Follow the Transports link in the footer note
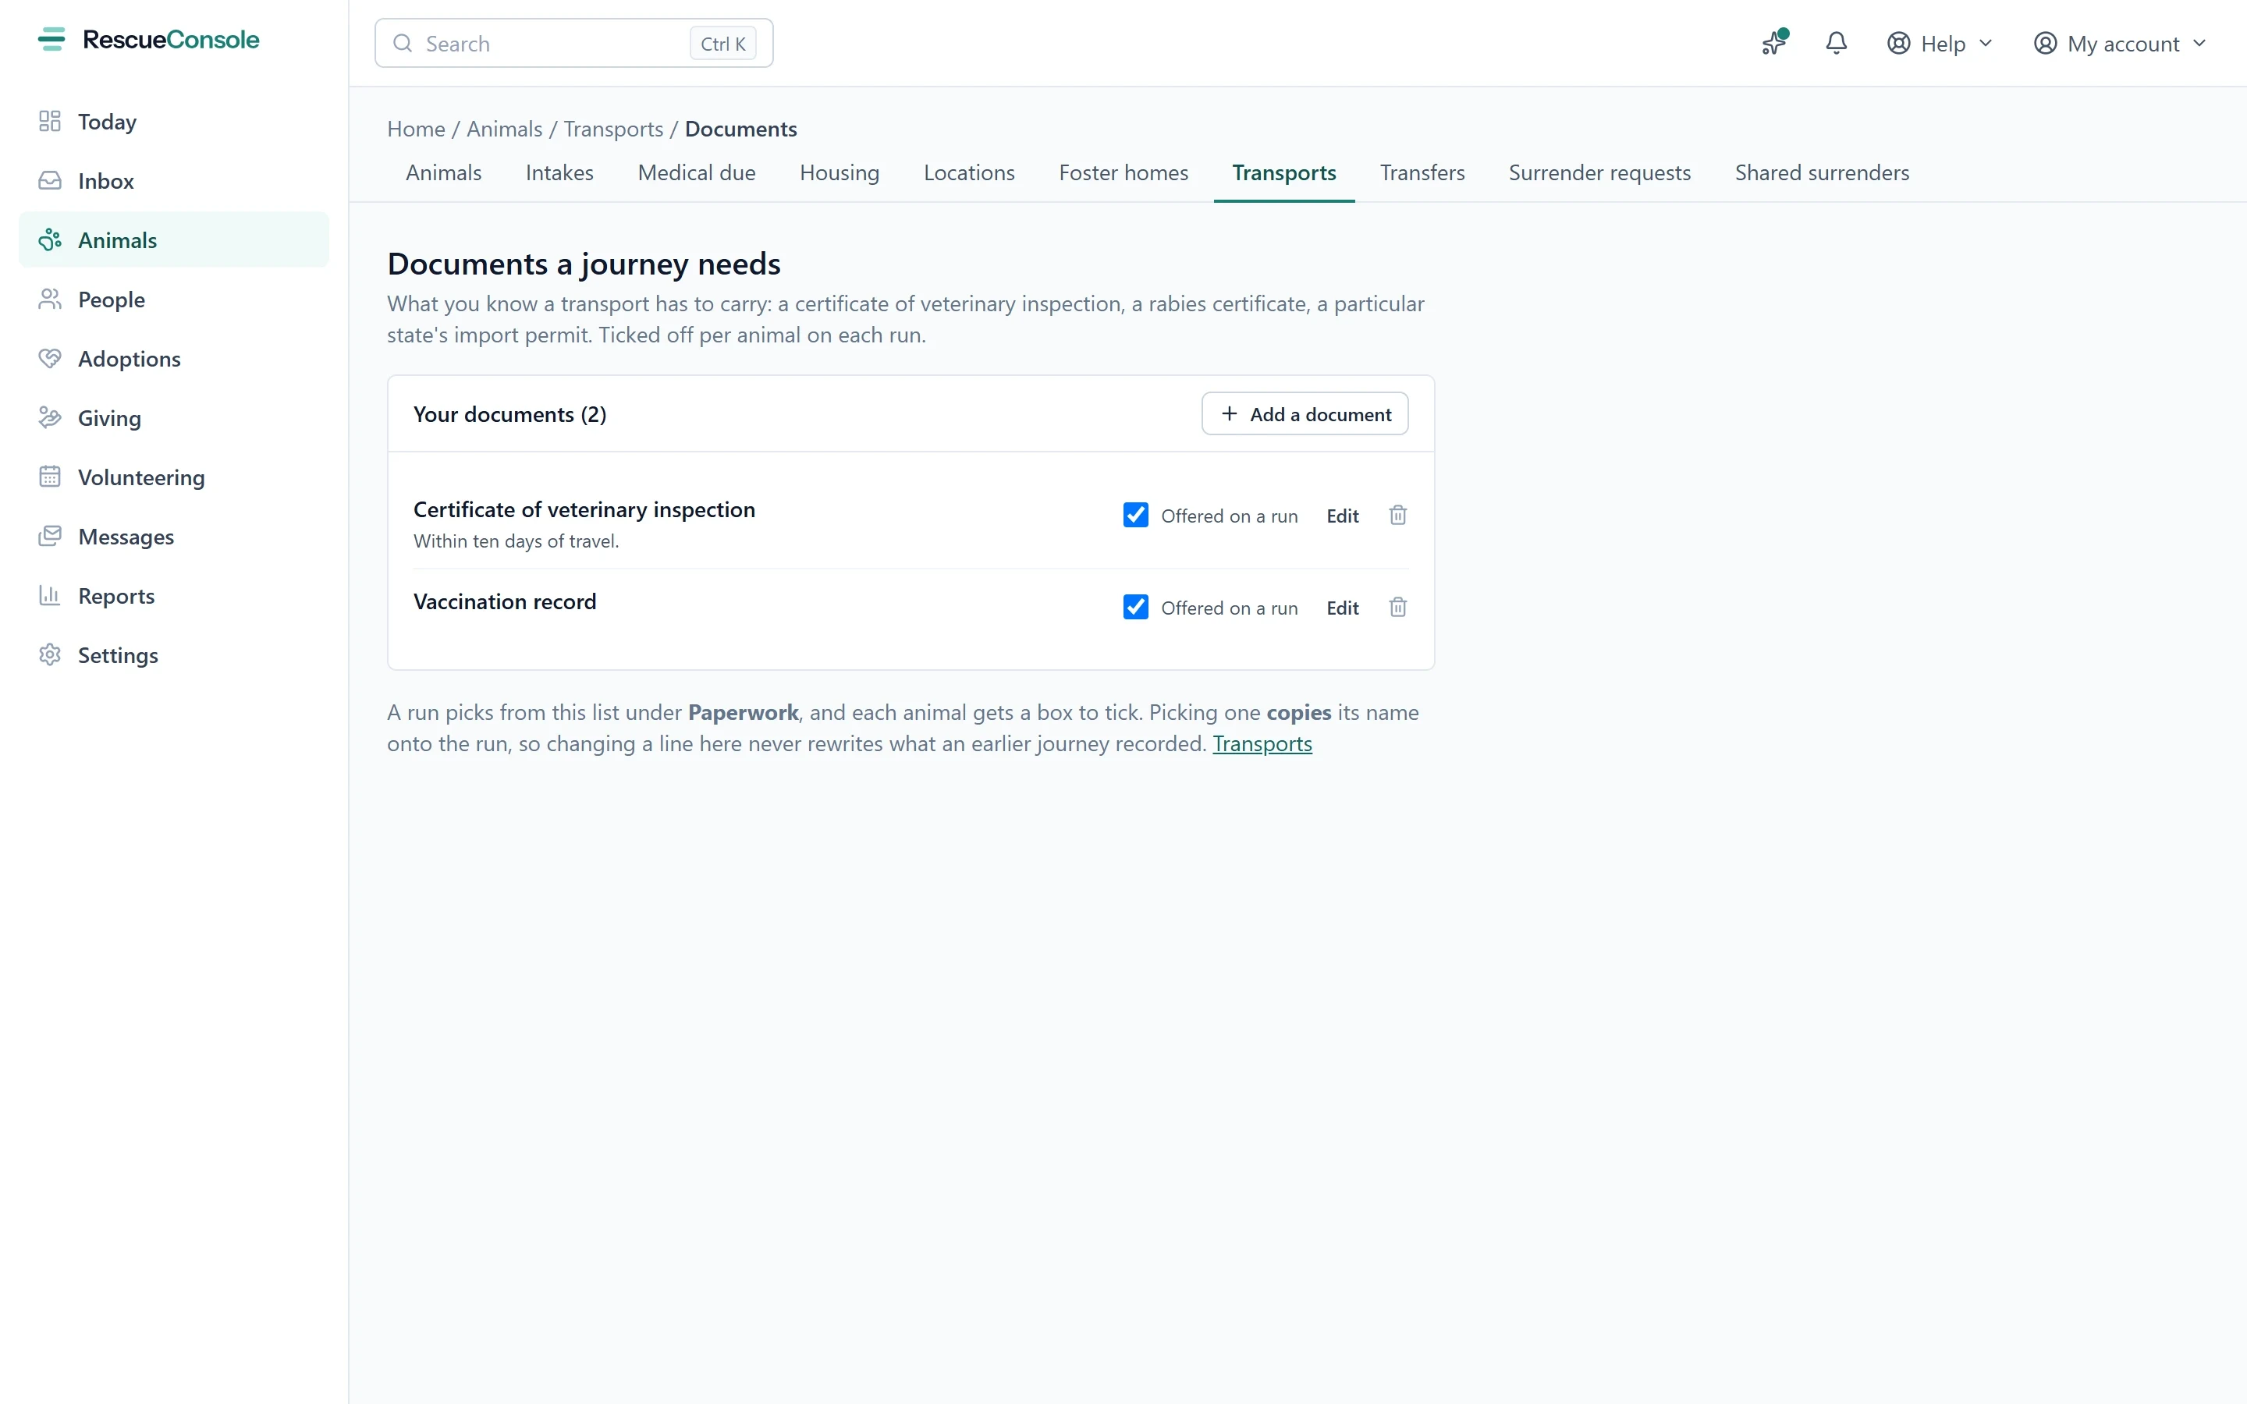2247x1404 pixels. tap(1262, 744)
